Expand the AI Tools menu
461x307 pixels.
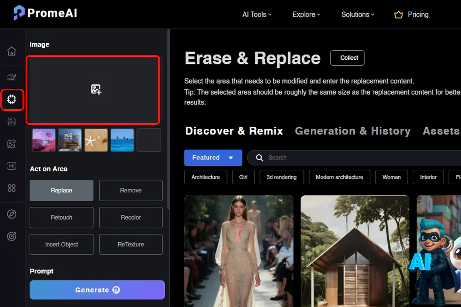(x=257, y=14)
